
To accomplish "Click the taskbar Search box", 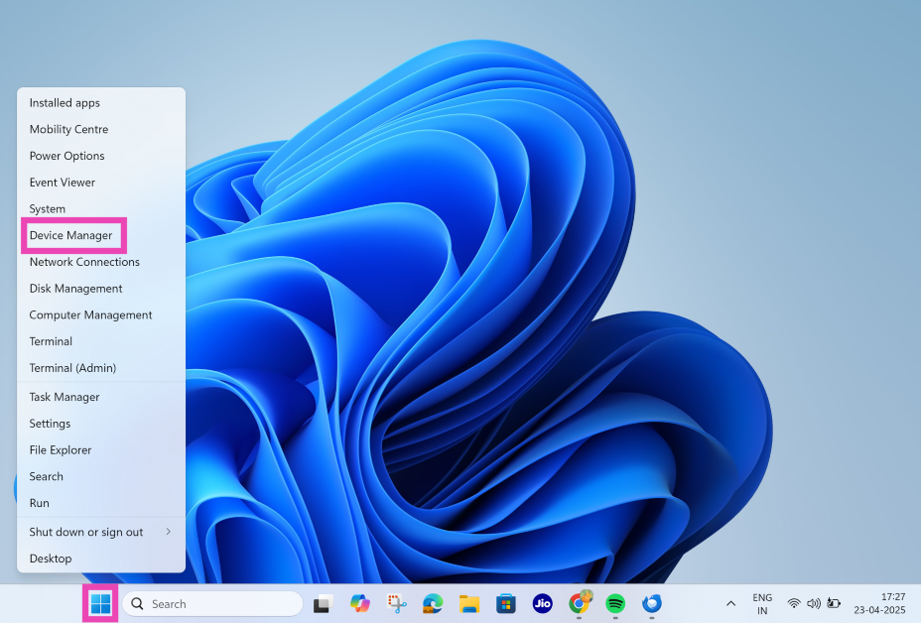I will click(x=212, y=603).
